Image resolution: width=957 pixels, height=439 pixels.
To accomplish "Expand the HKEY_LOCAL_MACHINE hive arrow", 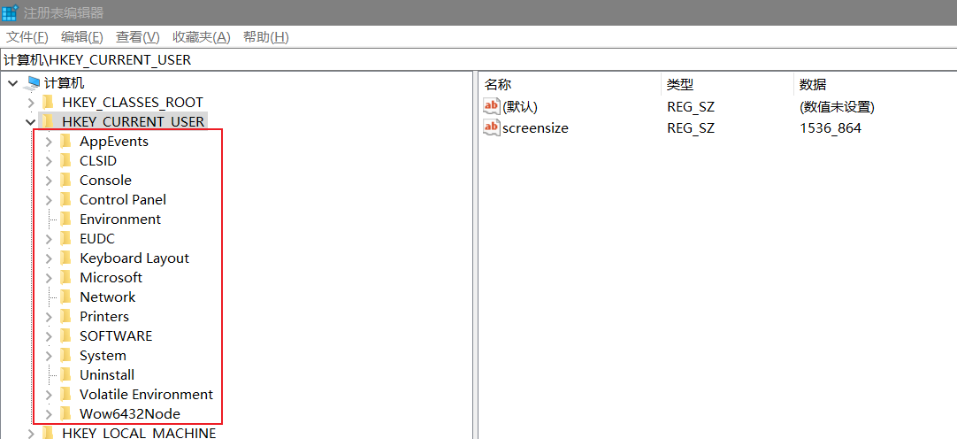I will point(31,434).
